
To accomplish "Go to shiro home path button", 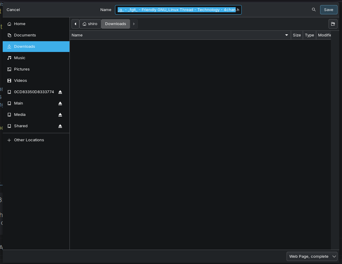I will coord(90,24).
